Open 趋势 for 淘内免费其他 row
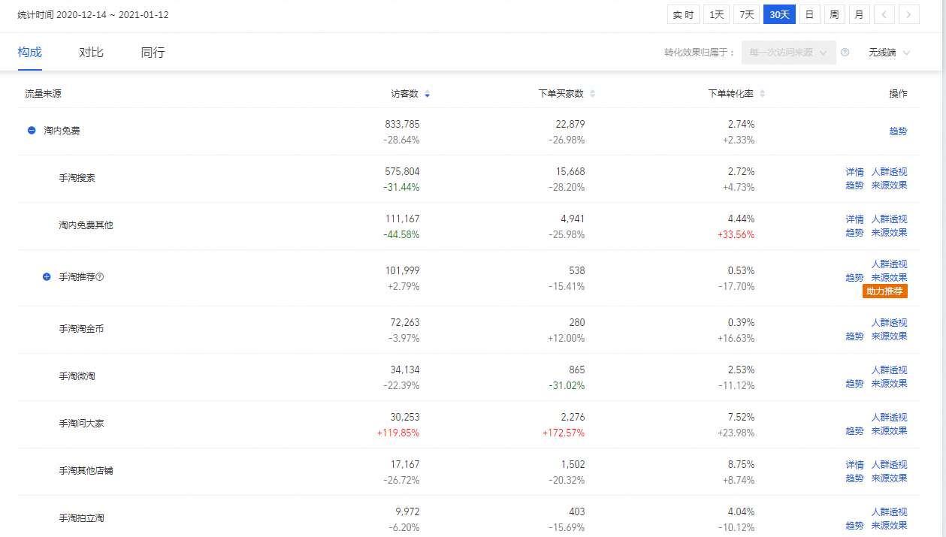Image resolution: width=946 pixels, height=537 pixels. pos(854,233)
